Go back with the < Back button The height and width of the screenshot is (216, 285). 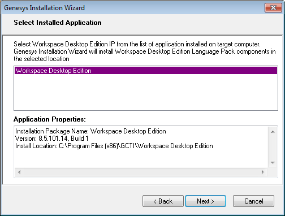click(x=163, y=201)
